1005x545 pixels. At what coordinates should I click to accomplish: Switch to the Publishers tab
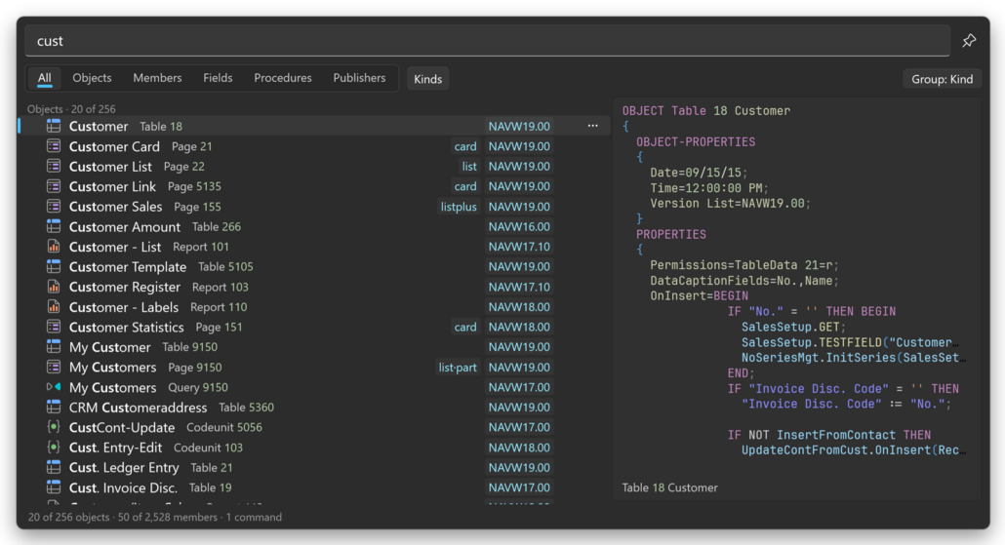point(359,78)
